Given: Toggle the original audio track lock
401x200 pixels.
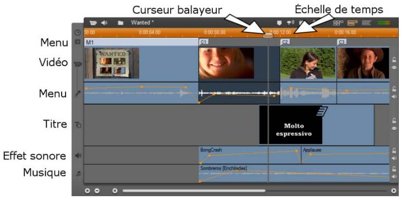Looking at the screenshot, I should [394, 89].
